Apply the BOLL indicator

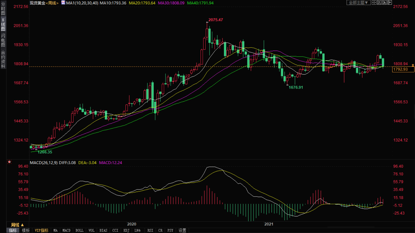coord(79,230)
